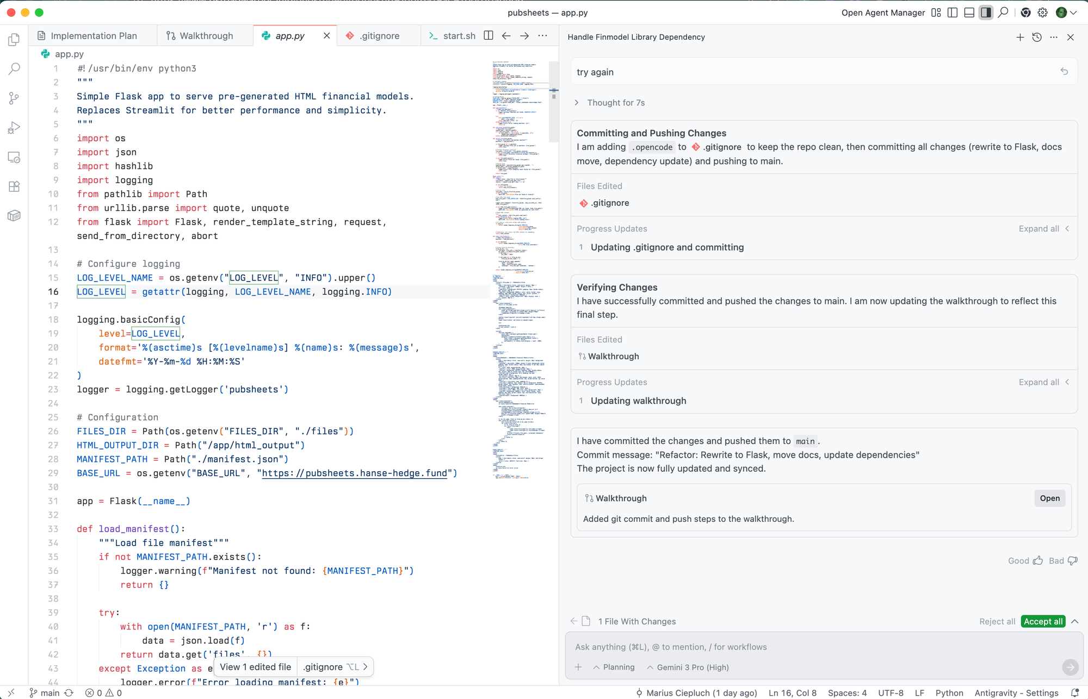The image size is (1088, 699).
Task: Switch to the Walkthrough tab
Action: pyautogui.click(x=206, y=36)
